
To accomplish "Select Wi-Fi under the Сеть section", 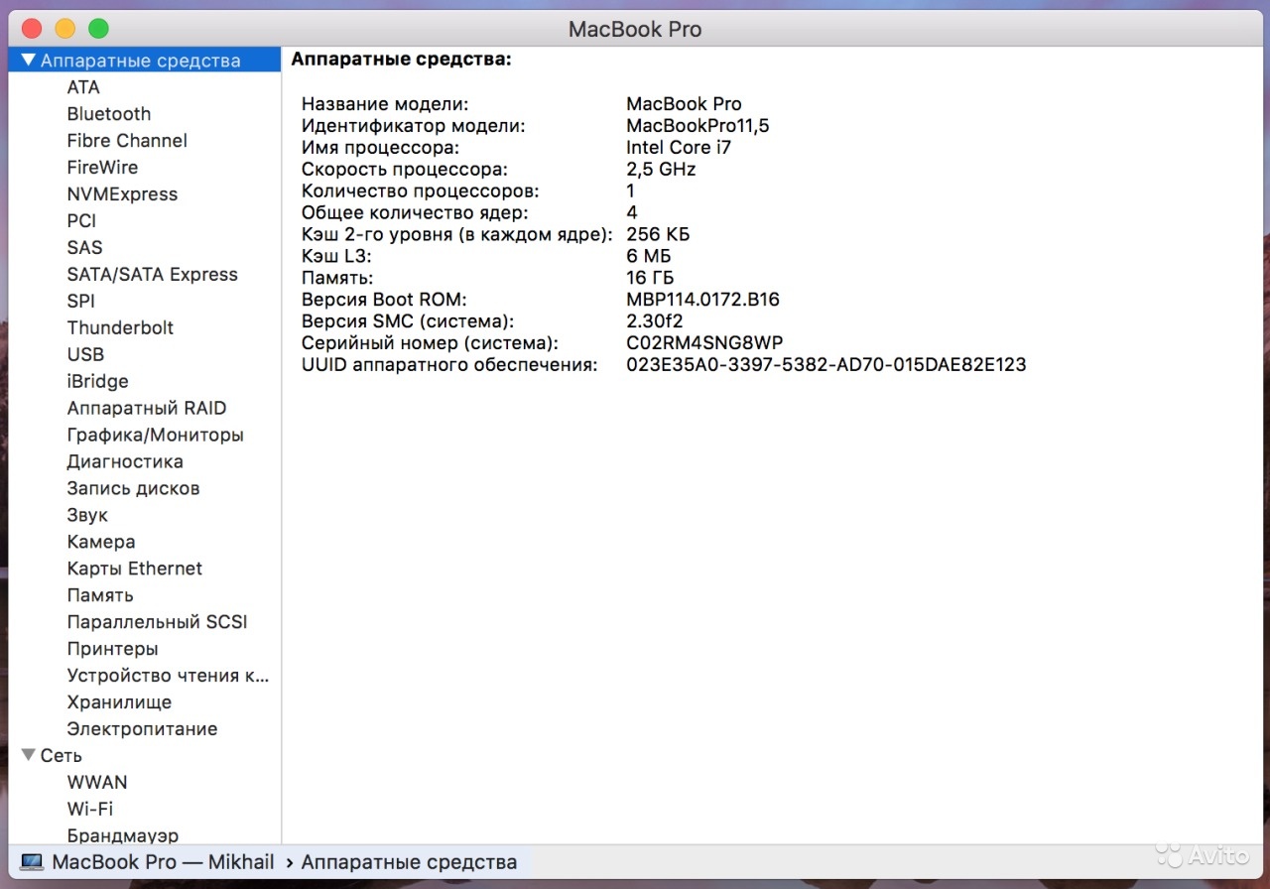I will 90,810.
